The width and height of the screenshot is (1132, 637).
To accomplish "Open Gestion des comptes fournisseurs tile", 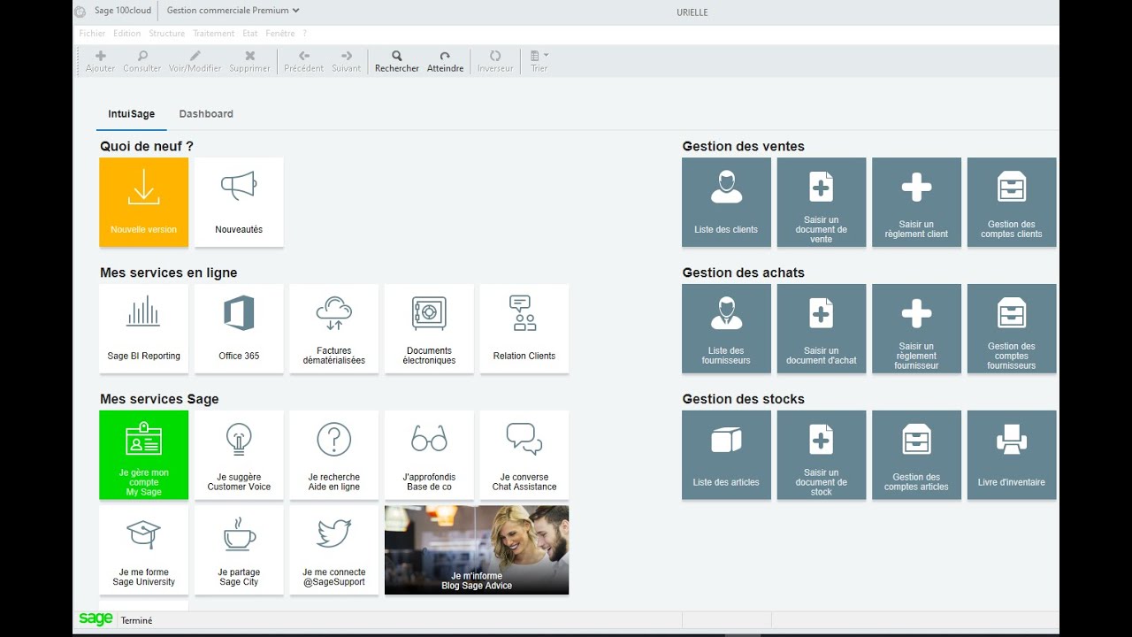I will pos(1012,328).
